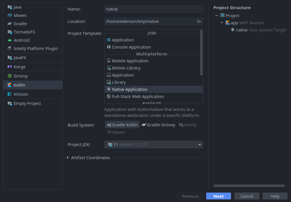Select Maven project type
Image resolution: width=291 pixels, height=202 pixels.
[x=33, y=15]
